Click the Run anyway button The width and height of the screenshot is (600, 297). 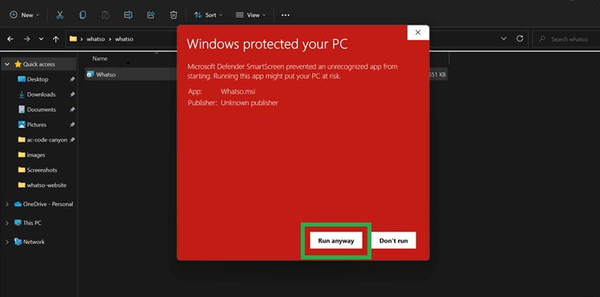click(336, 241)
